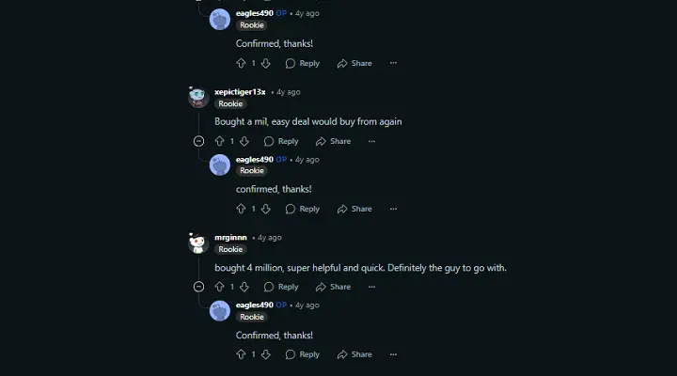Upvote the bottom 'Confirmed, thanks!' reply
Viewport: 677px width, 376px height.
pyautogui.click(x=241, y=354)
